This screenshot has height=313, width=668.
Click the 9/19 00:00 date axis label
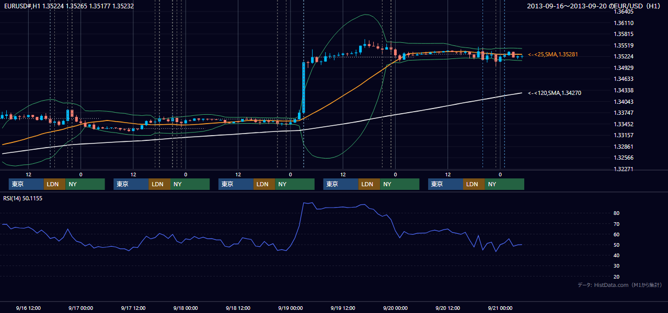point(291,308)
